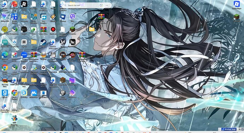Screen dimensions: 244x133
Task: Click the Copilot icon in the search bar
Action: coord(101,5)
